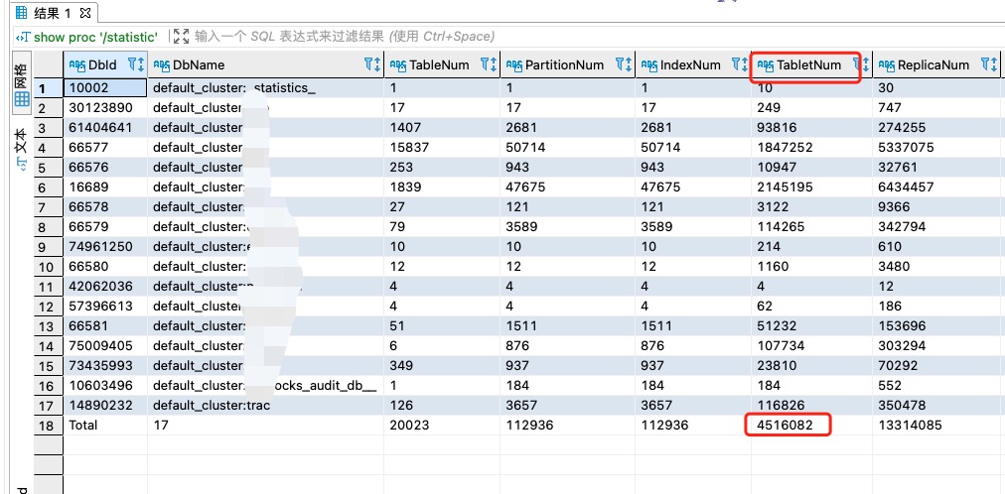Select TabletNum cell 1847252
This screenshot has height=494, width=1005.
(x=812, y=147)
